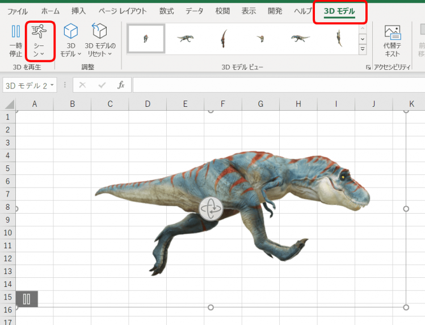Move the view gallery down one row
The image size is (425, 325).
[363, 39]
